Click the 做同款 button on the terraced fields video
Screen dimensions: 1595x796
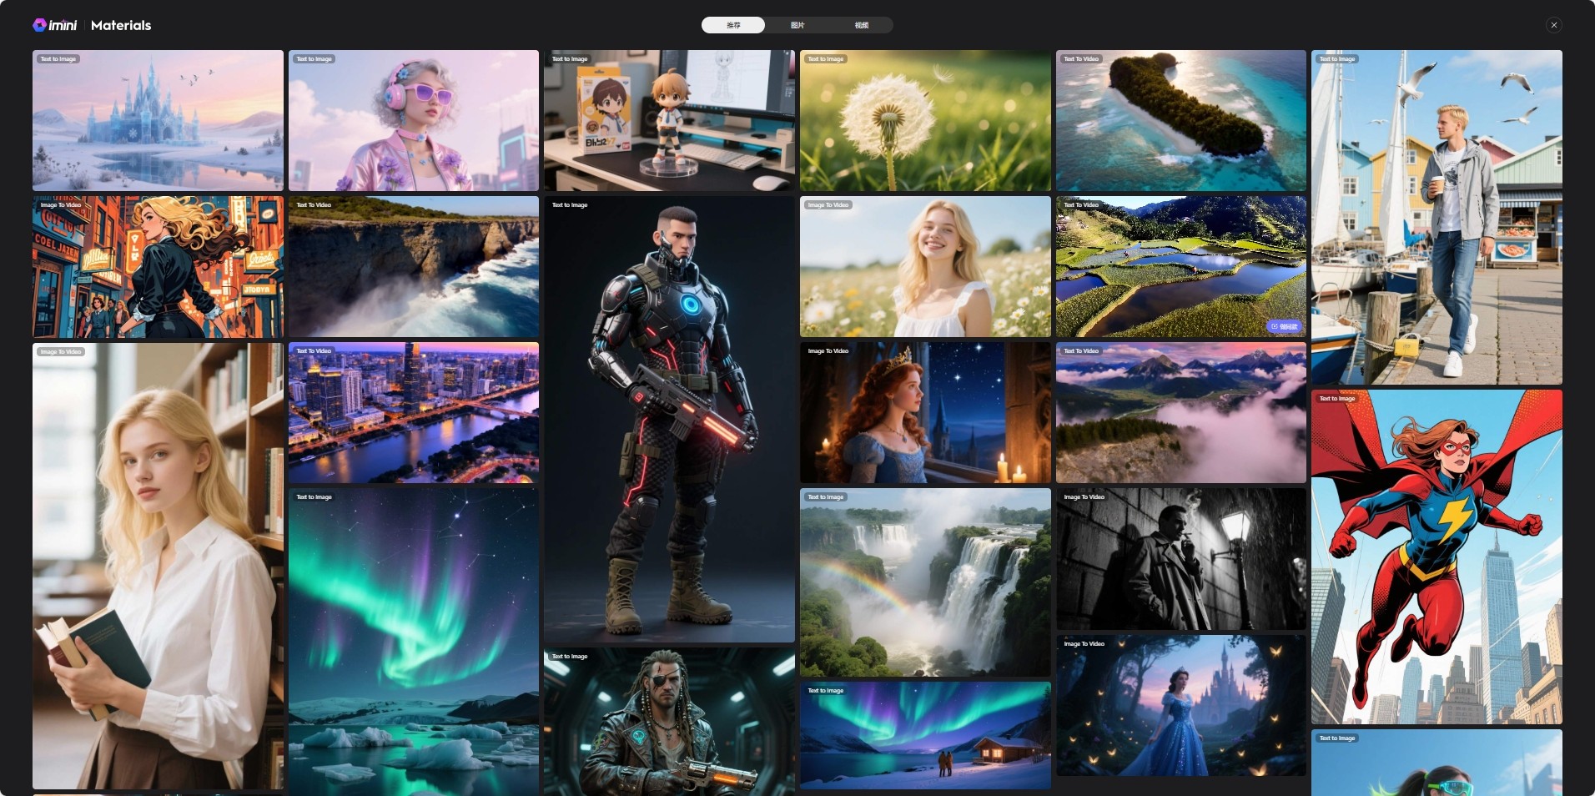click(1285, 326)
